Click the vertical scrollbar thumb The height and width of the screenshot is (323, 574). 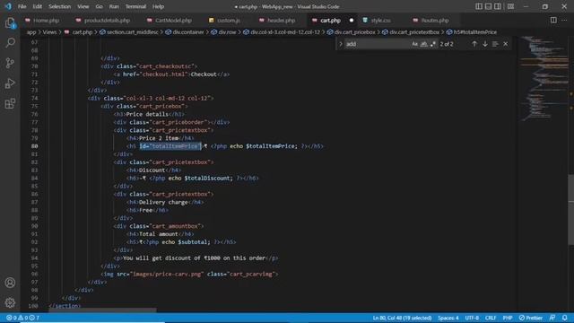tap(570, 210)
